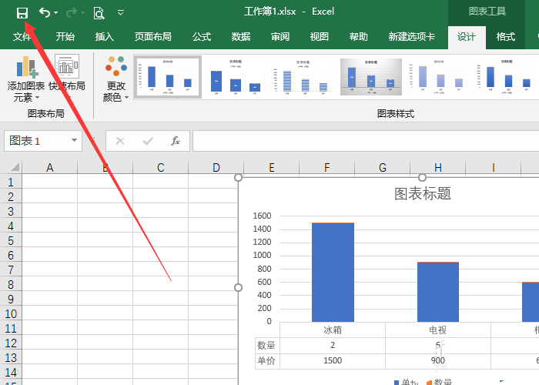The height and width of the screenshot is (385, 539).
Task: Select column A header
Action: click(50, 167)
